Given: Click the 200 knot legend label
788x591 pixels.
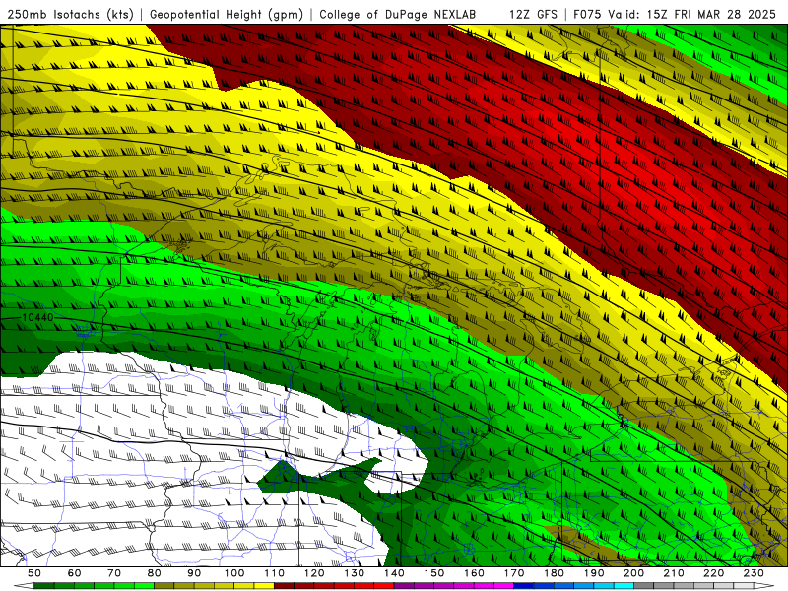Looking at the screenshot, I should 633,573.
